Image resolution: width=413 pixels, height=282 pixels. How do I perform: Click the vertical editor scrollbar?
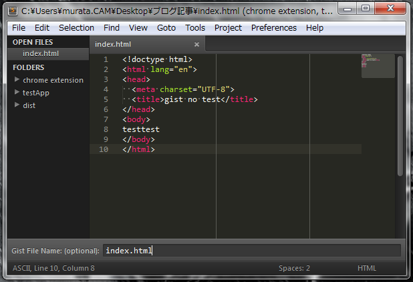click(400, 116)
